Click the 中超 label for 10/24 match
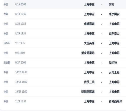This screenshot has width=126, height=111. [x=6, y=92]
